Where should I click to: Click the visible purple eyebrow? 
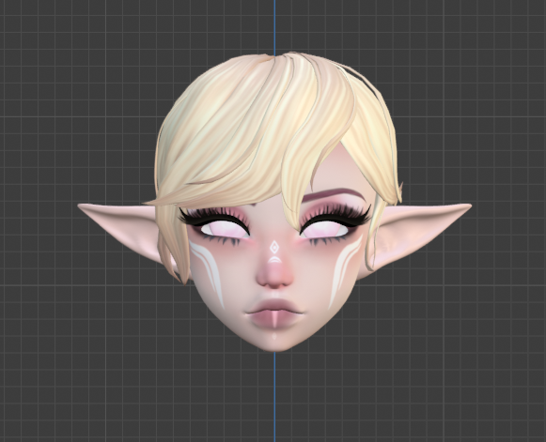(331, 194)
